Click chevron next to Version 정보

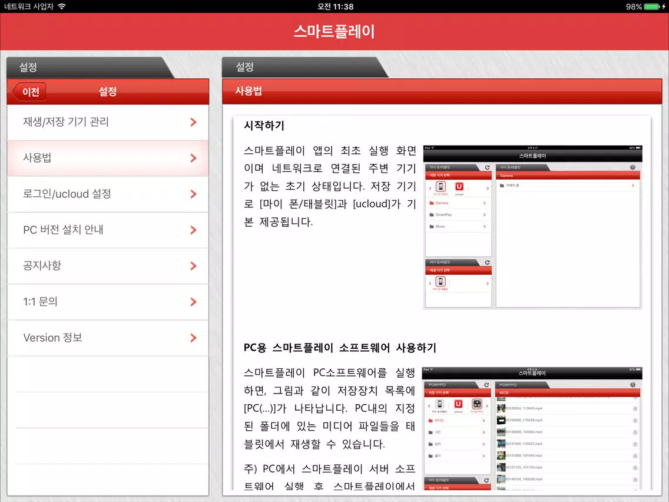[193, 338]
